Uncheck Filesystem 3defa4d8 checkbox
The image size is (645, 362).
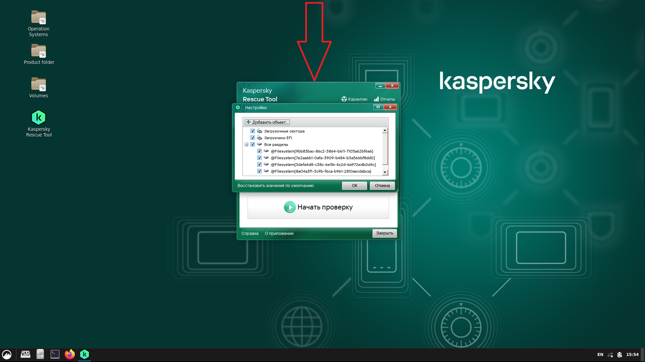(259, 165)
